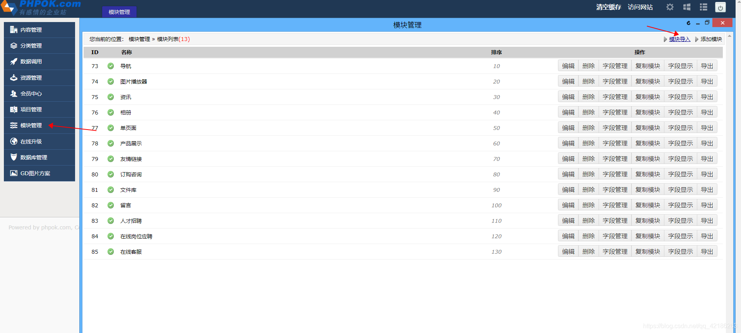Click the list-view icon in top bar

click(703, 7)
